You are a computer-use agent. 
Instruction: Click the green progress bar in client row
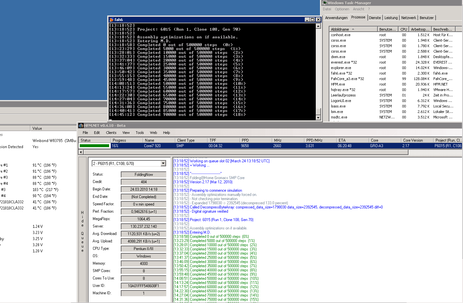pyautogui.click(x=95, y=146)
